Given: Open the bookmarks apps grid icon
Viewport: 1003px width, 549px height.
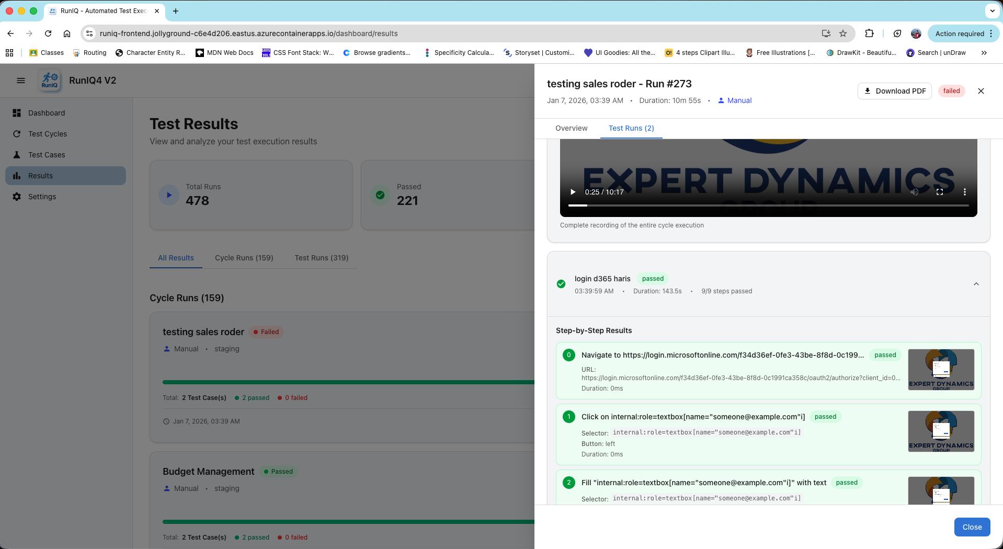Looking at the screenshot, I should (9, 53).
